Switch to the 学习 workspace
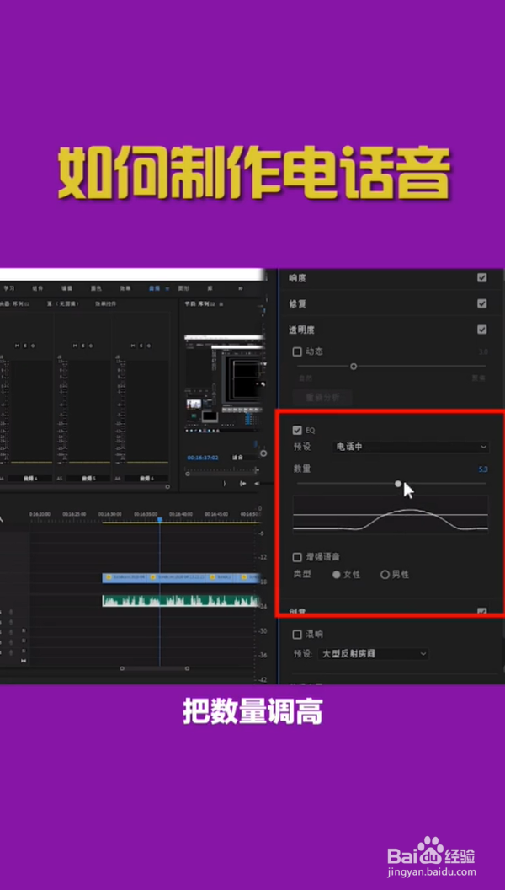The image size is (505, 890). point(8,288)
